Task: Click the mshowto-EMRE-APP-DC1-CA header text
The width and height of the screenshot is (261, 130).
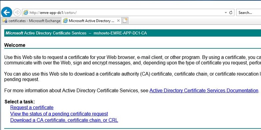Action: [x=120, y=33]
